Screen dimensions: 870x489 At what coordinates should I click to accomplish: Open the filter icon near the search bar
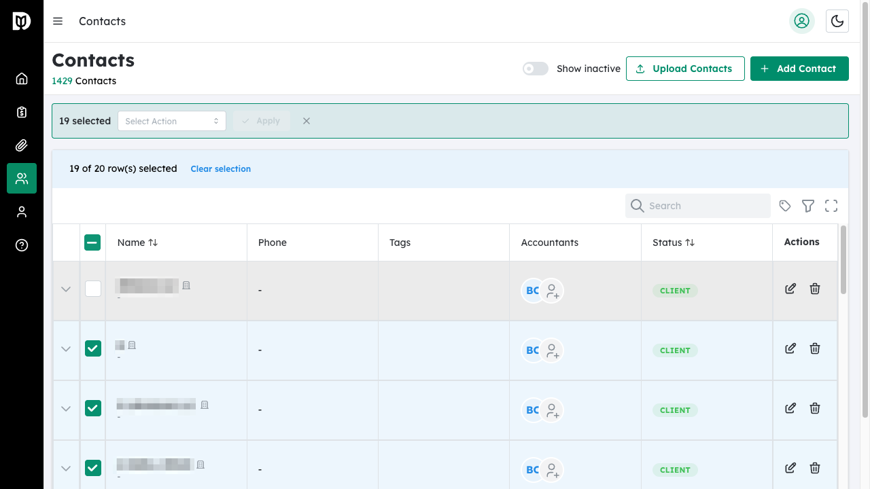808,205
